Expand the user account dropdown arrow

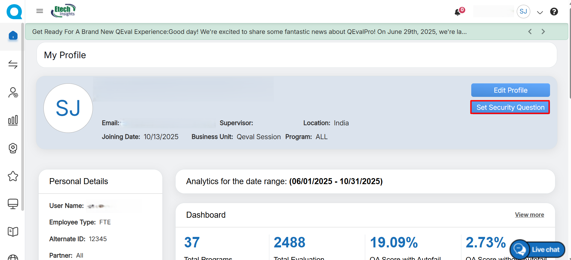point(540,12)
